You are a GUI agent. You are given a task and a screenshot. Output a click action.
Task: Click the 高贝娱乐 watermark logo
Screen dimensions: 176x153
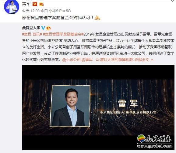[154, 141]
